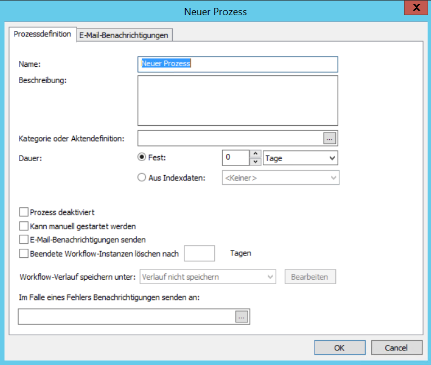431x365 pixels.
Task: Click the Cancel button
Action: (x=397, y=348)
